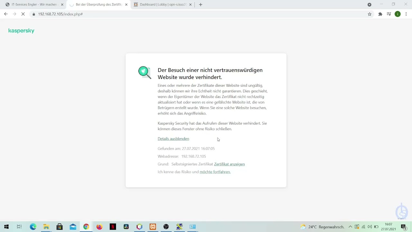Open Microsoft Store from the taskbar

pos(60,227)
